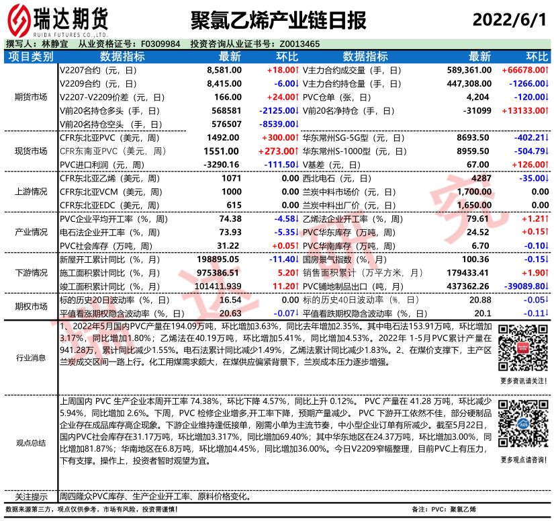Image resolution: width=554 pixels, height=521 pixels.
Task: Click the 关注提示 row label
Action: point(30,497)
